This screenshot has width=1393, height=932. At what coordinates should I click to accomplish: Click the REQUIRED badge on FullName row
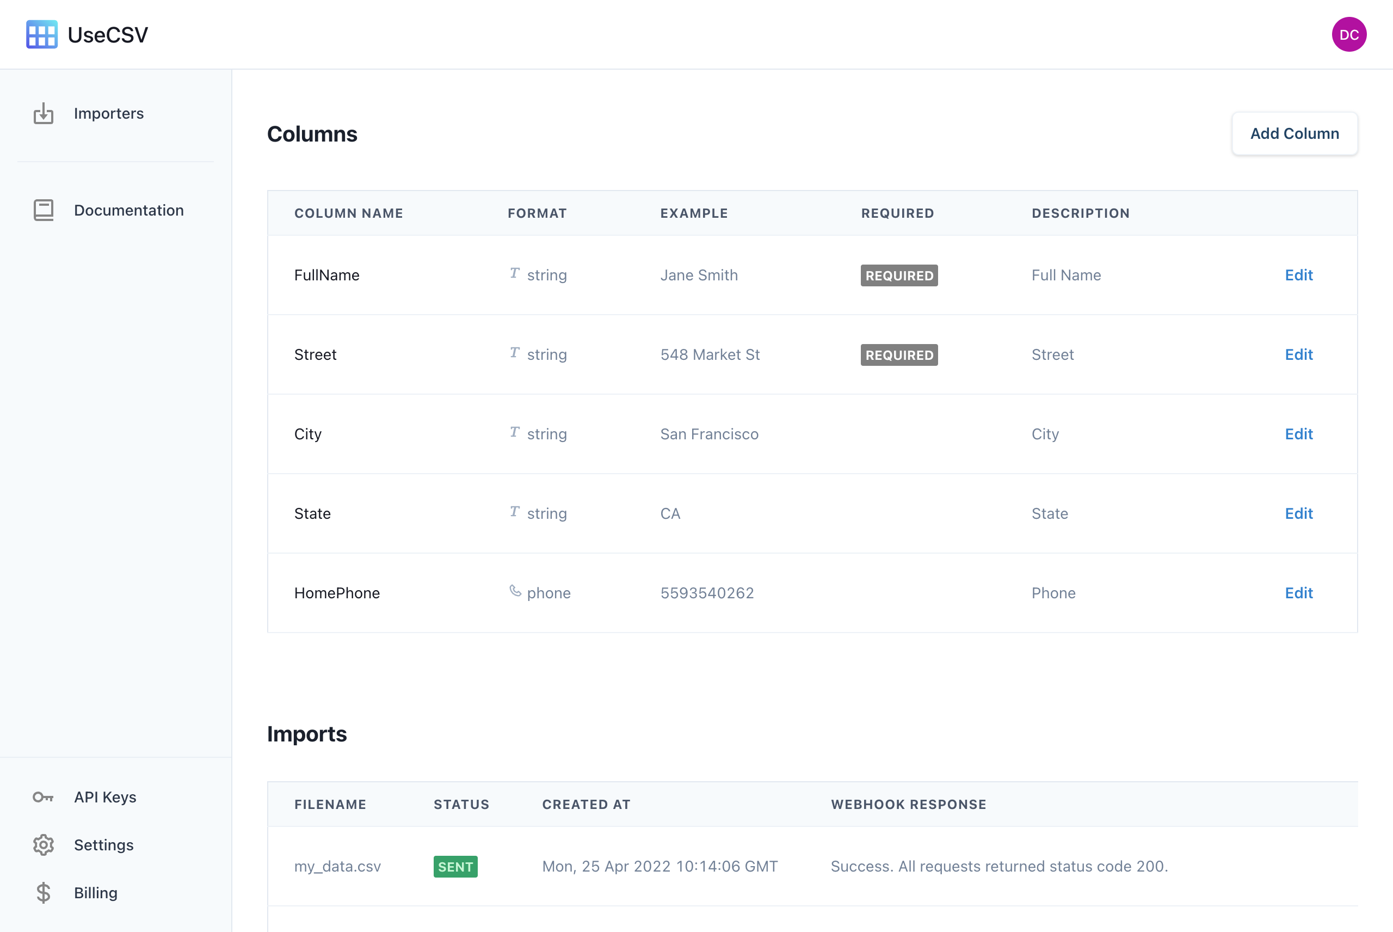click(899, 275)
